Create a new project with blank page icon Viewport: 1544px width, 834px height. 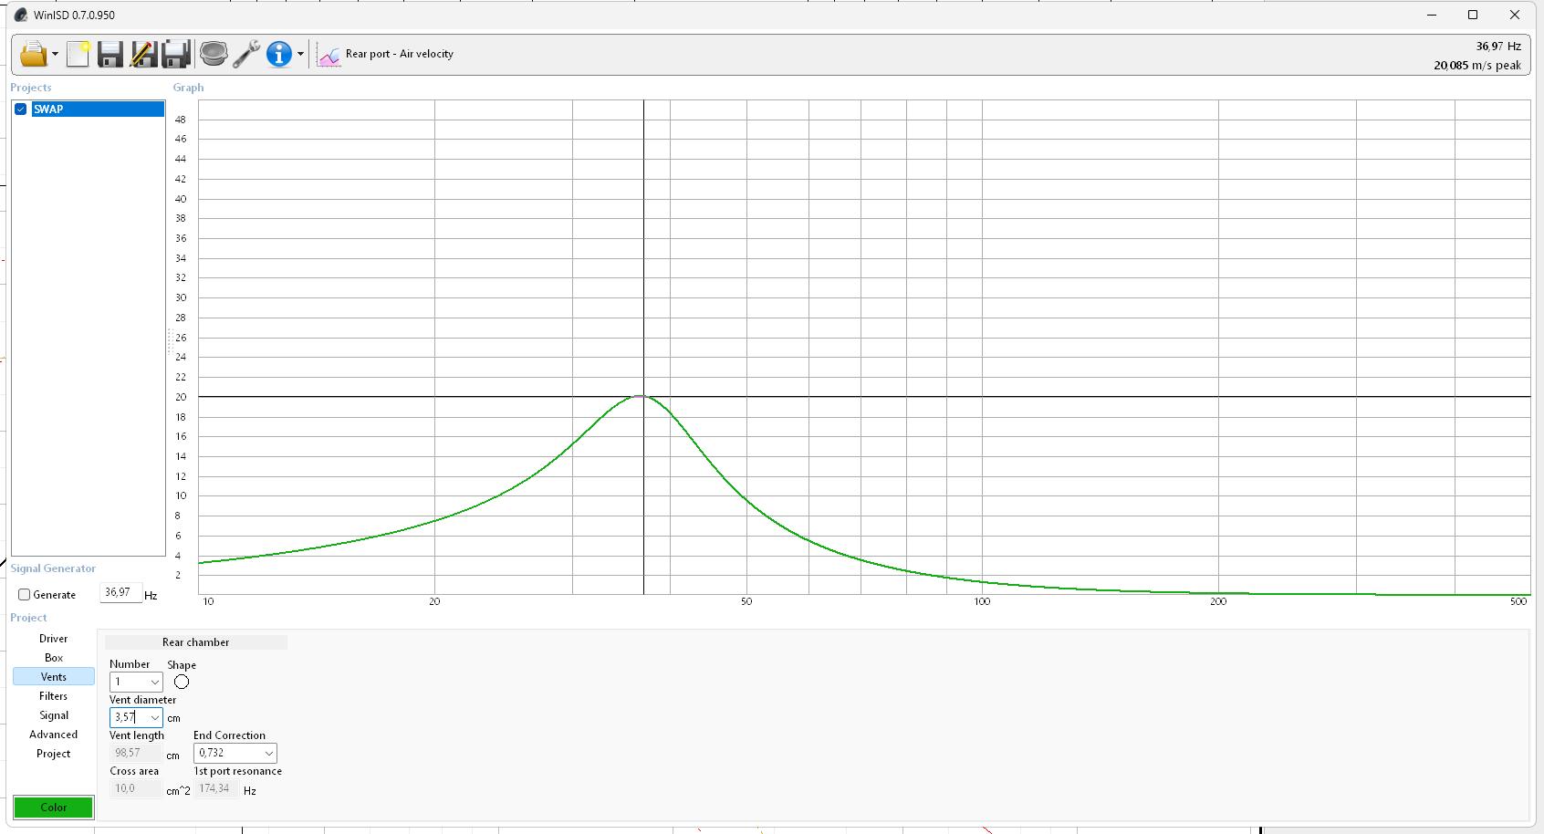pos(78,55)
